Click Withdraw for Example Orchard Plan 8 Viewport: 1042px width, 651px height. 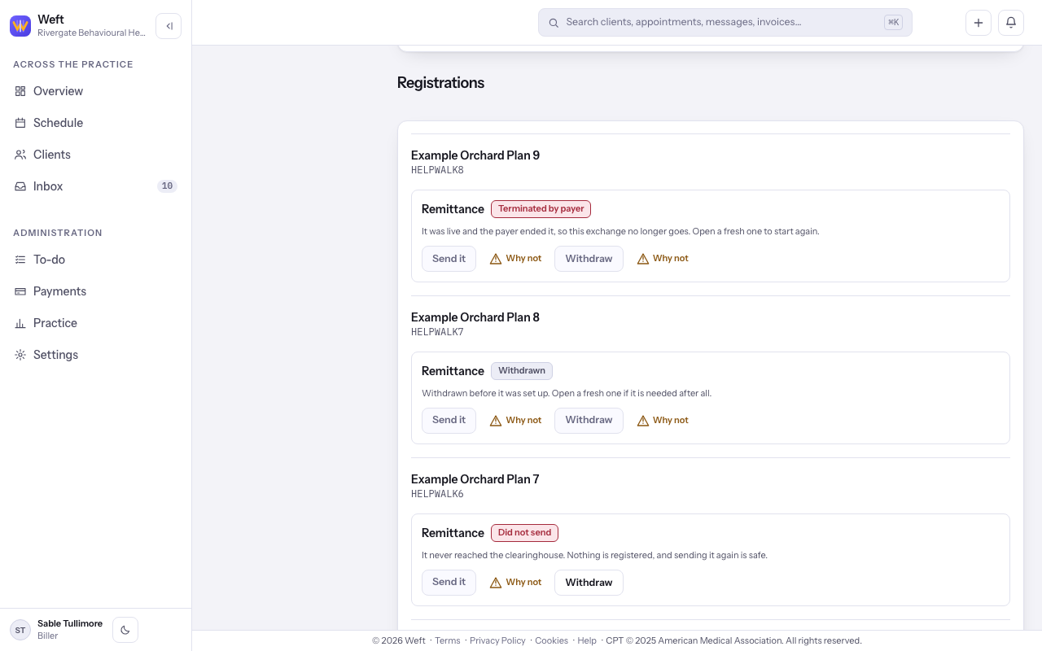(589, 421)
